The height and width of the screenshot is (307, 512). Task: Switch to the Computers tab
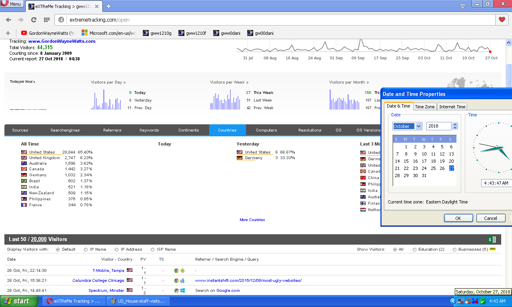coord(266,130)
